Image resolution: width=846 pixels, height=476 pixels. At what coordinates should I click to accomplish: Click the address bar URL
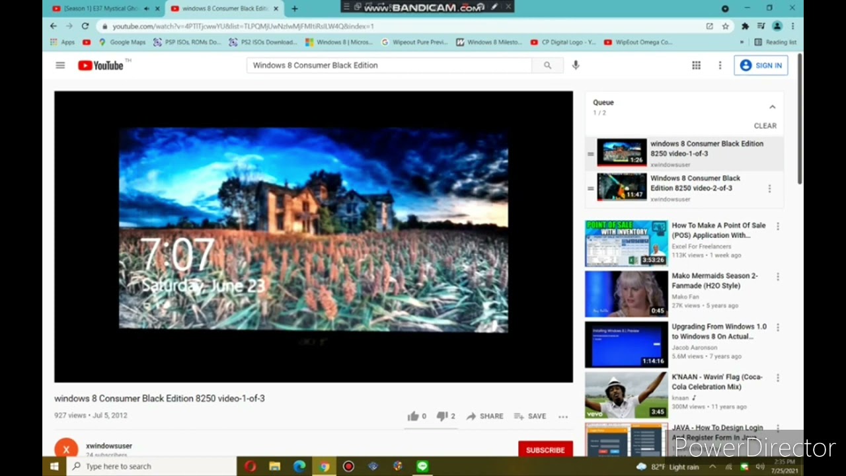click(x=243, y=26)
